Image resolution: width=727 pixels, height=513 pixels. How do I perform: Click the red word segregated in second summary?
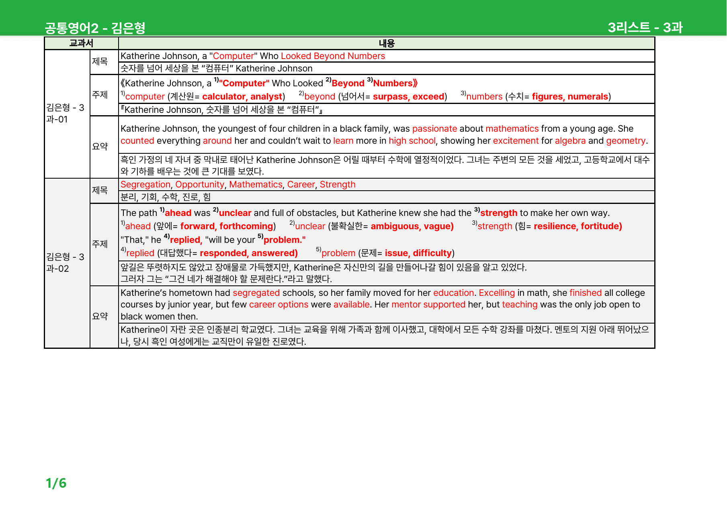pyautogui.click(x=256, y=293)
